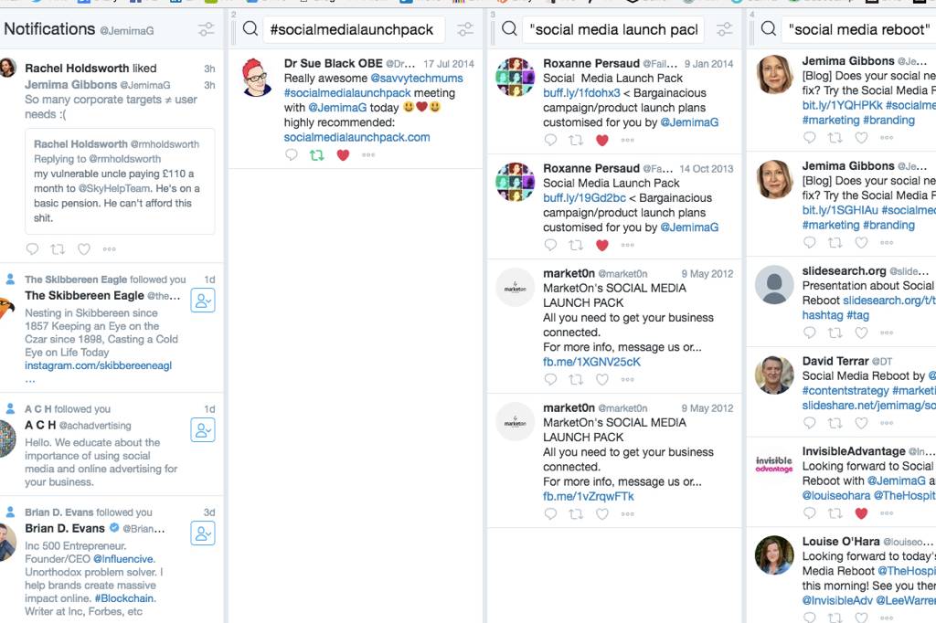The image size is (936, 623).
Task: Open filter options for the Notifications column
Action: click(205, 28)
